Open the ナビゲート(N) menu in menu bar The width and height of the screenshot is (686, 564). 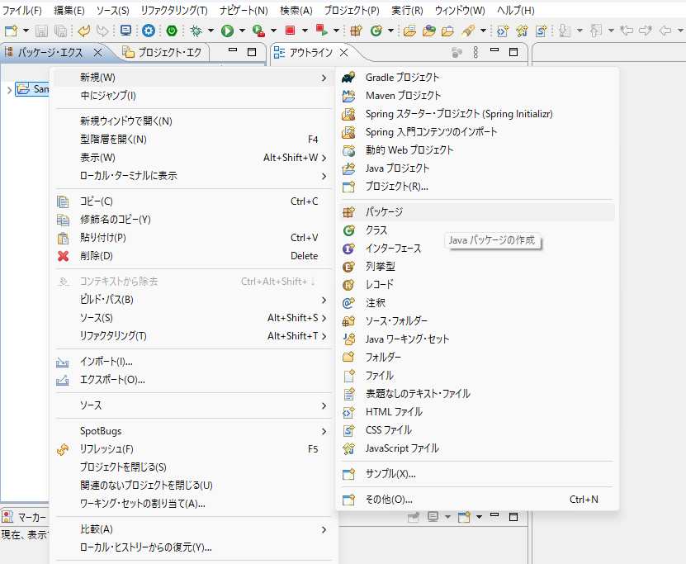[244, 11]
